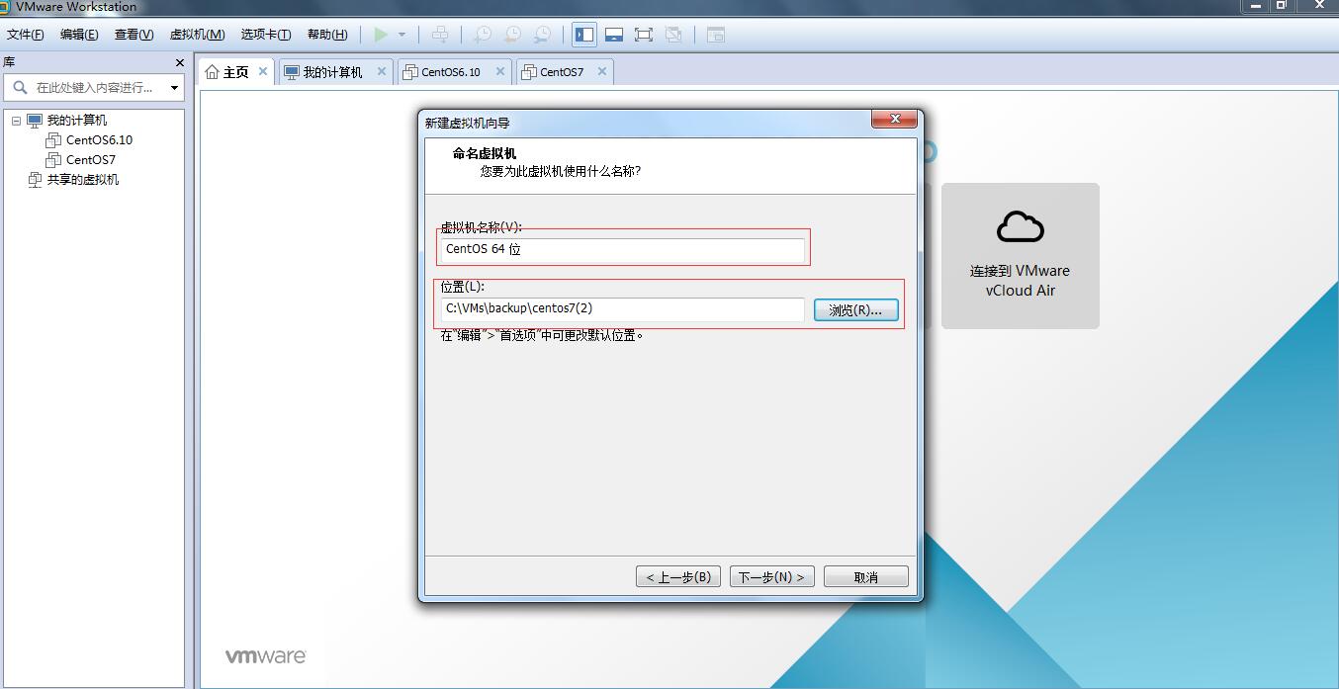Click the monitor icon on 我的计算机 tab
Viewport: 1339px width, 689px height.
pos(292,72)
